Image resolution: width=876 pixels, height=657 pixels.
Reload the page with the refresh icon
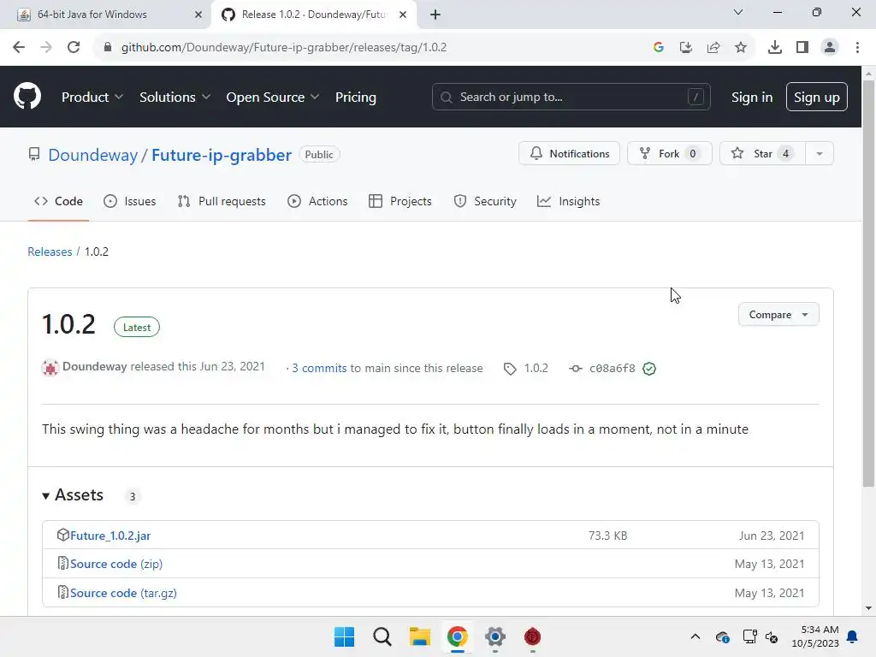74,47
